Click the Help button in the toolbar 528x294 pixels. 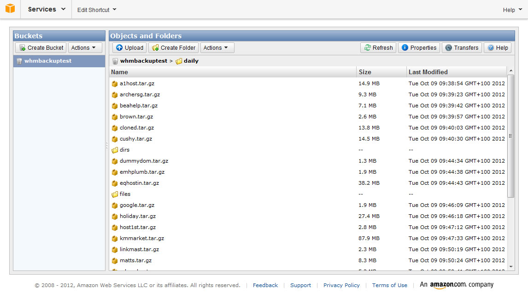(498, 48)
